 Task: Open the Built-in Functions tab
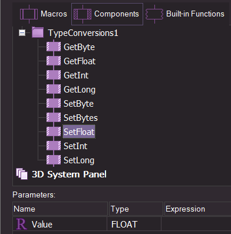coord(185,14)
